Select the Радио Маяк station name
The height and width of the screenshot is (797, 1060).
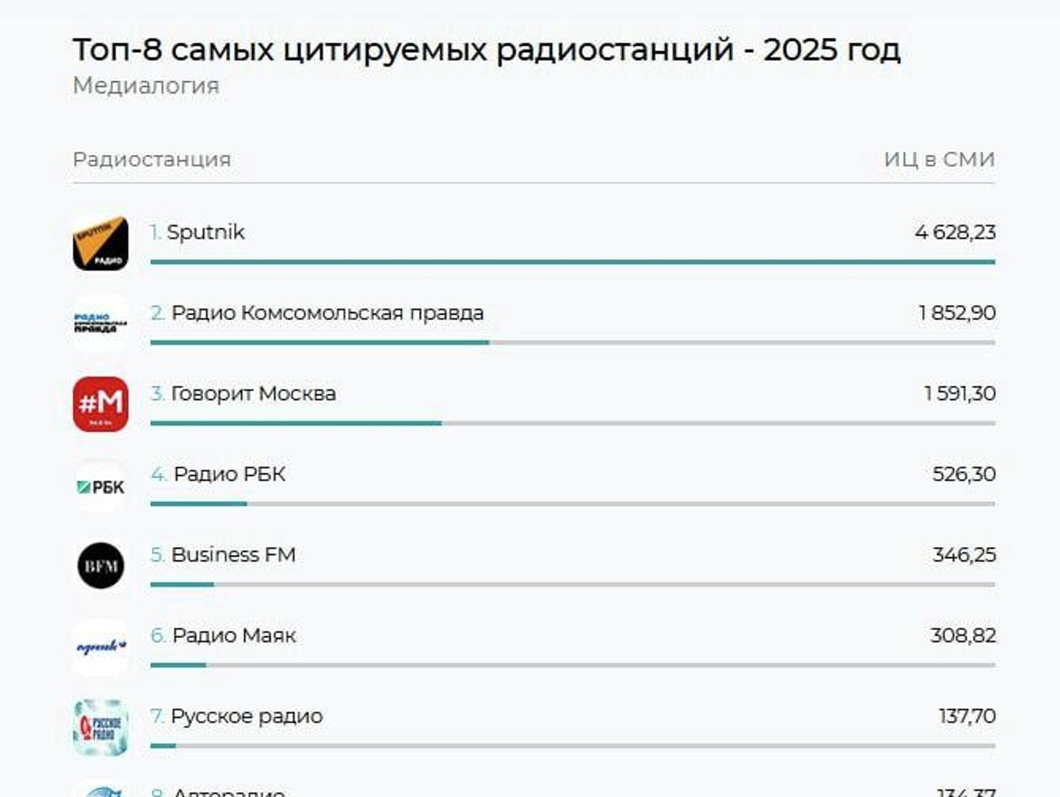pyautogui.click(x=234, y=635)
